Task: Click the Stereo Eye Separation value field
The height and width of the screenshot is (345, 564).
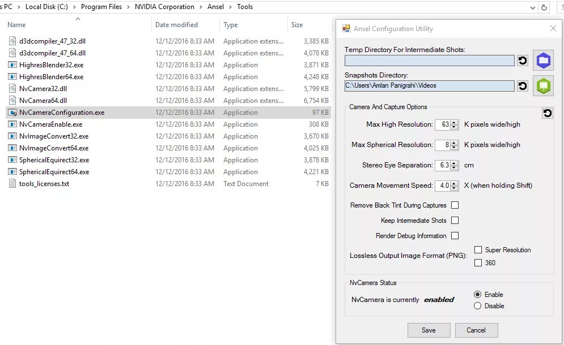Action: point(443,165)
